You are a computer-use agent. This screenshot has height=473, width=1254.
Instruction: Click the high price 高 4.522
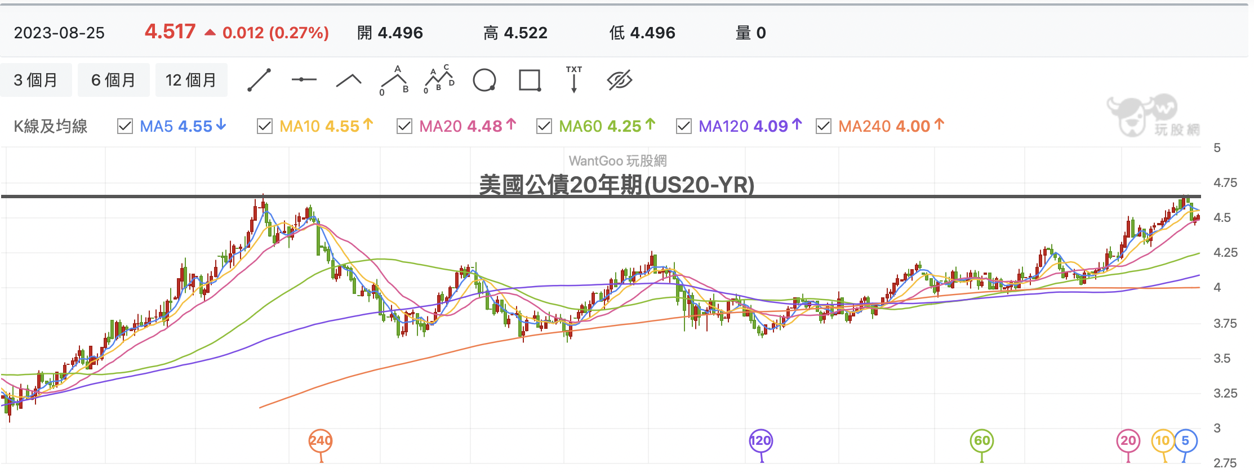point(515,33)
